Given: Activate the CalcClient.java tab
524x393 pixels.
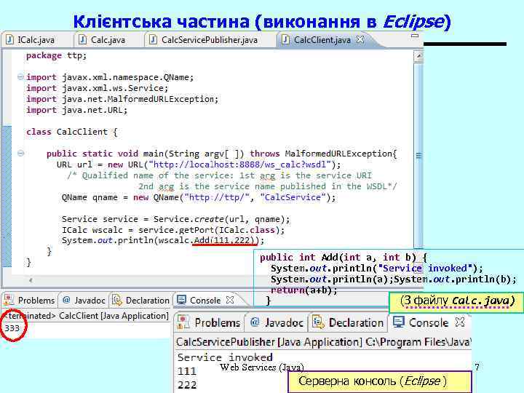Looking at the screenshot, I should (x=322, y=40).
